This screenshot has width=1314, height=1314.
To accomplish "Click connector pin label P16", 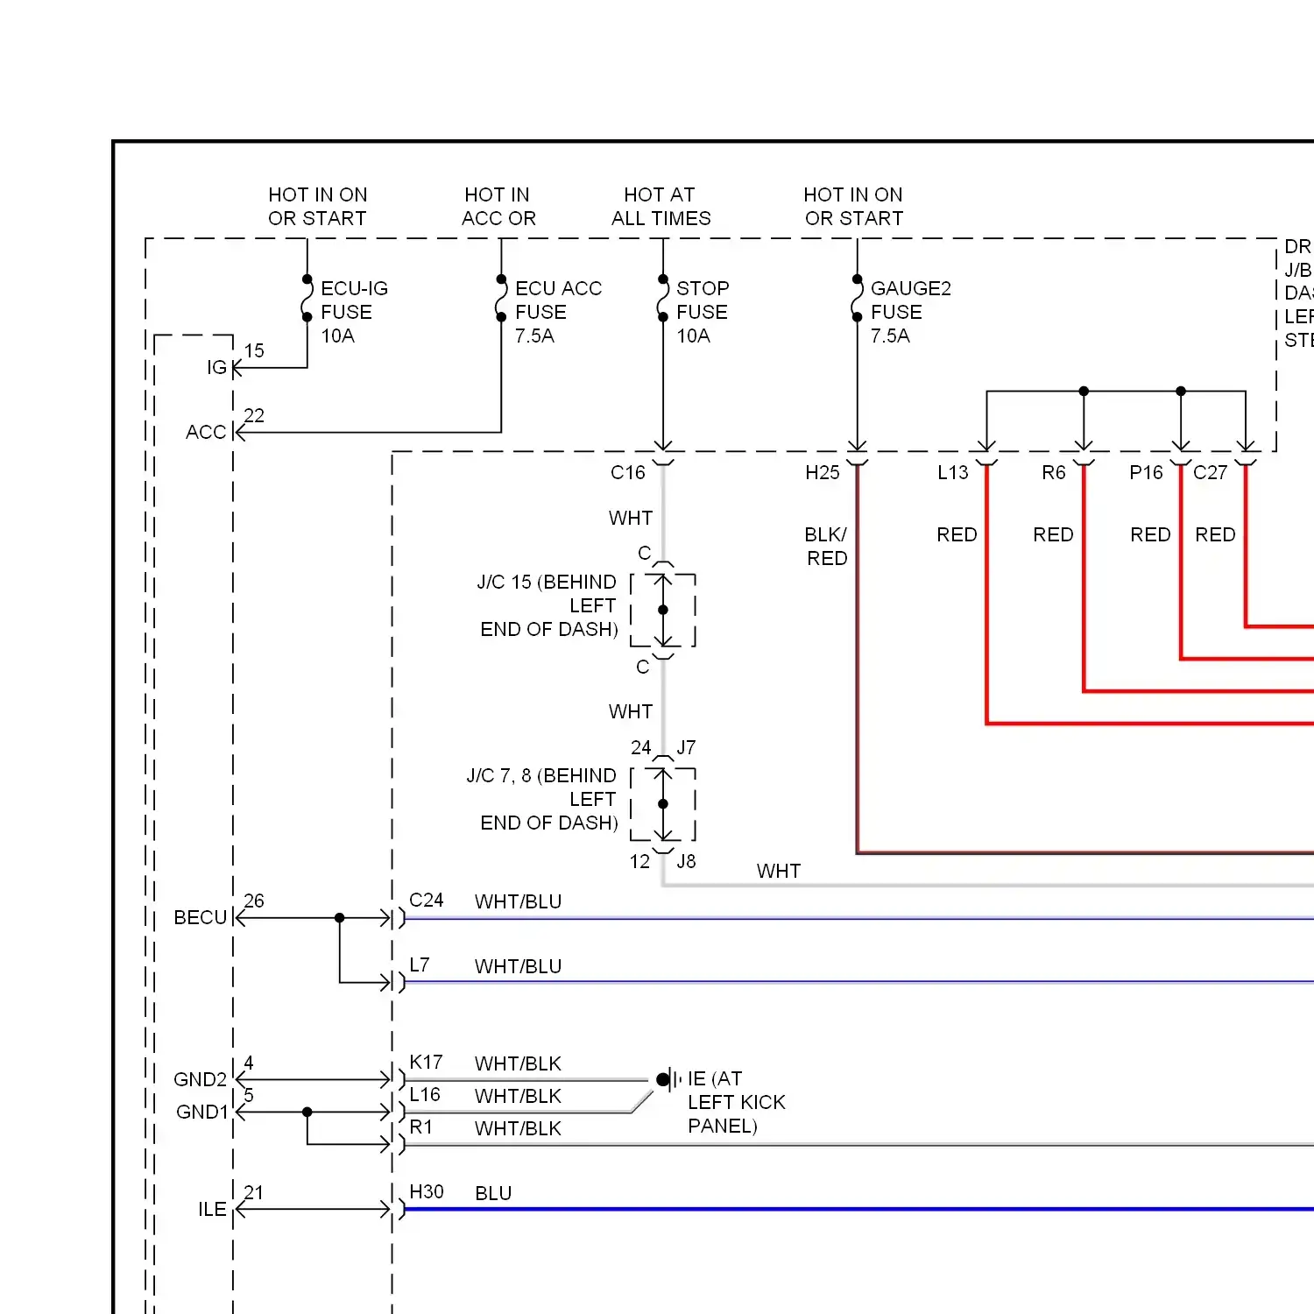I will tap(1146, 472).
